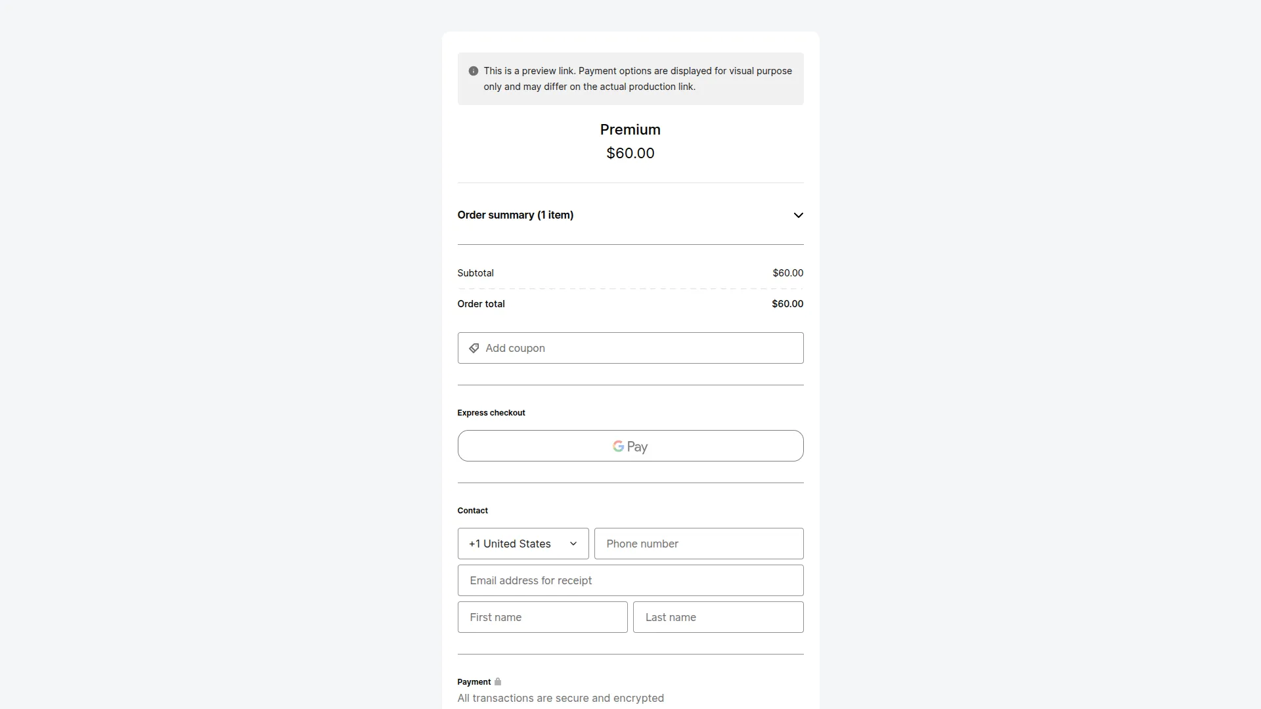The height and width of the screenshot is (709, 1261).
Task: Click the lock icon beside Payment
Action: pyautogui.click(x=498, y=681)
